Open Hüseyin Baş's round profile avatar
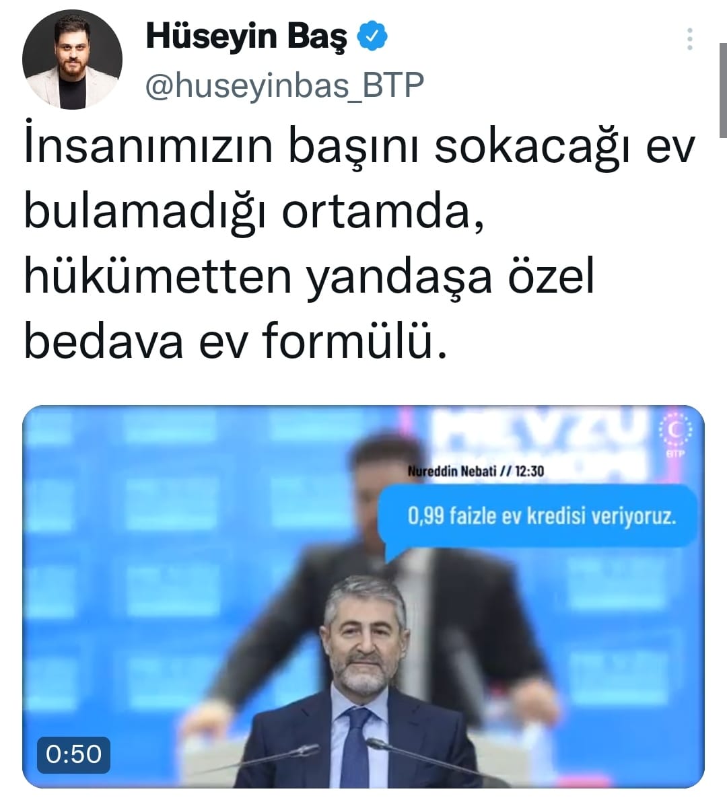The image size is (727, 804). (72, 59)
